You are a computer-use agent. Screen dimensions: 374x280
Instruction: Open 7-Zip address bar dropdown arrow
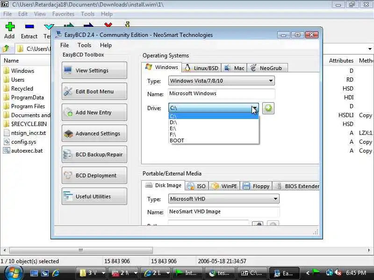370,49
